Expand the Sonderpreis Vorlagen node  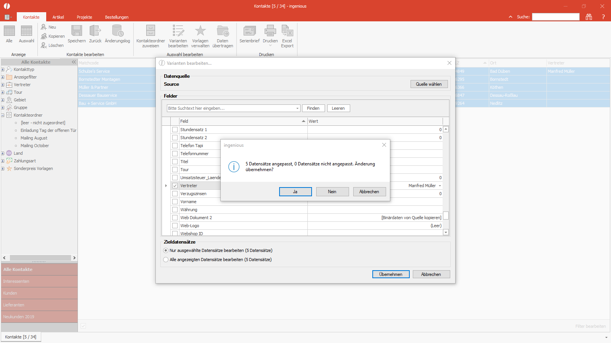[x=3, y=168]
